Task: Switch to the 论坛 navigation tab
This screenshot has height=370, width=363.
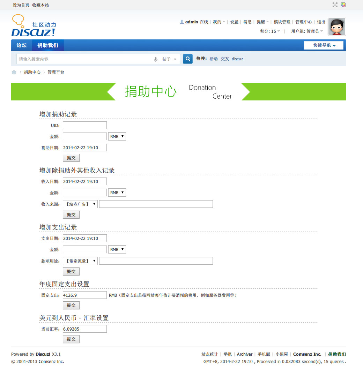Action: (22, 45)
